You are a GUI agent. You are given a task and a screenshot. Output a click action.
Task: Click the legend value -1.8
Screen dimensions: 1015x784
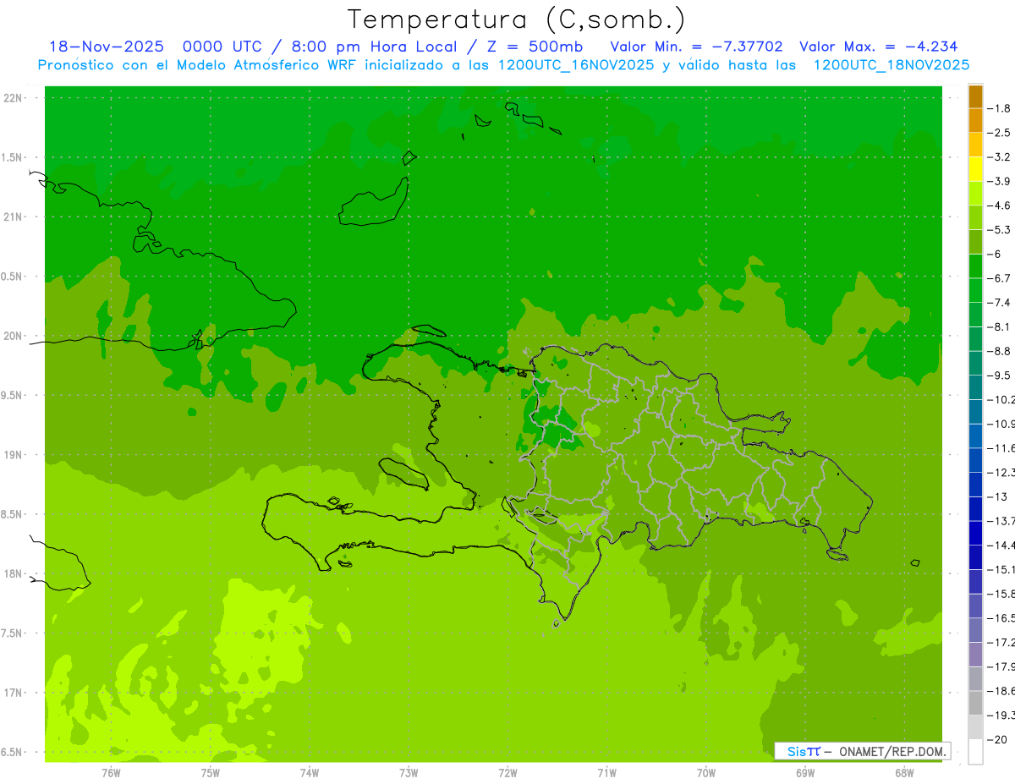[999, 108]
